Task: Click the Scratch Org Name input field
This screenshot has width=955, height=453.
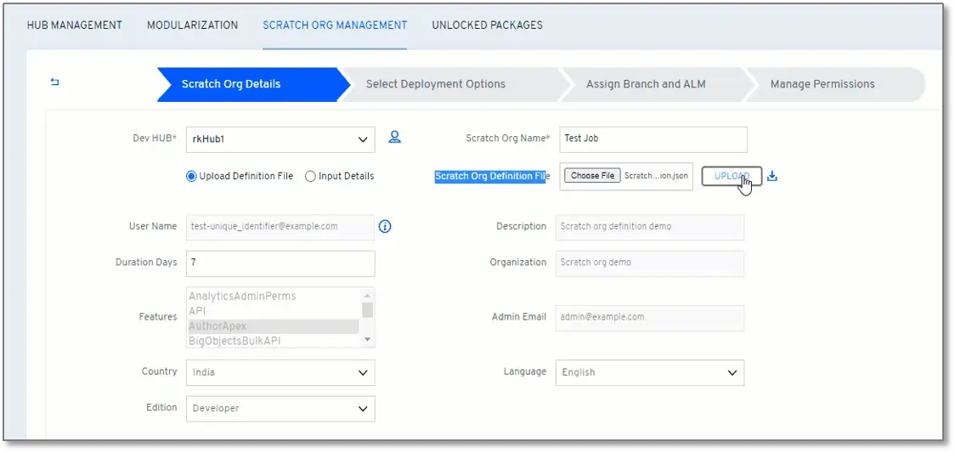Action: [x=653, y=139]
